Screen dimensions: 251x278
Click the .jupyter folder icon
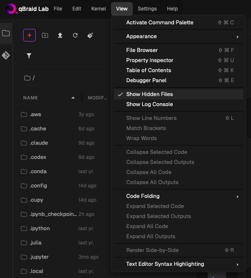click(x=24, y=257)
